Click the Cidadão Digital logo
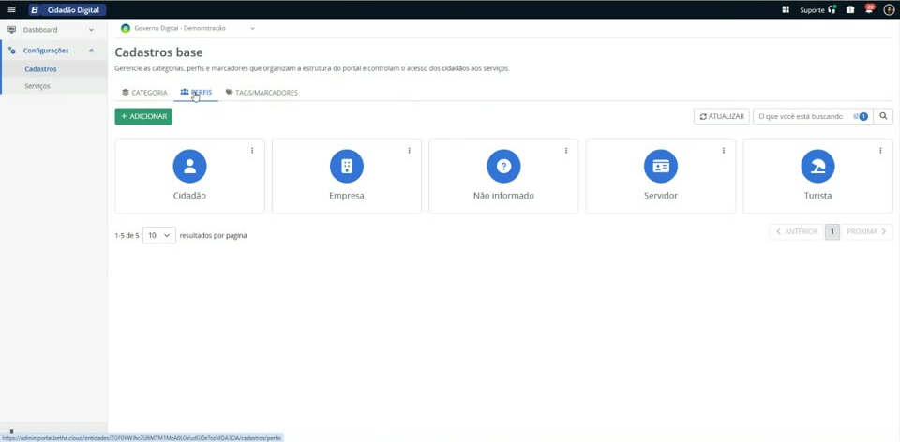The height and width of the screenshot is (442, 900). coord(67,9)
